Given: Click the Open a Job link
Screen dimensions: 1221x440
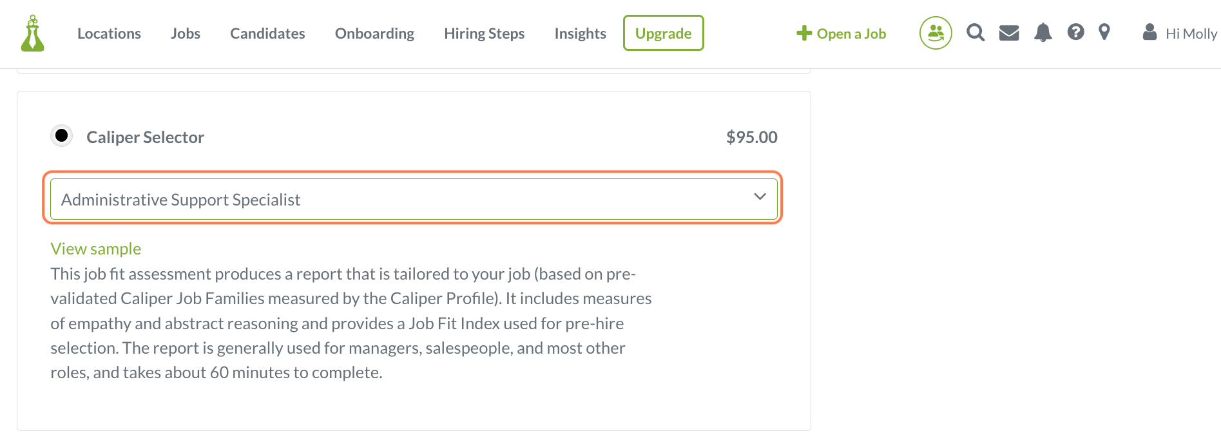Looking at the screenshot, I should (x=841, y=33).
